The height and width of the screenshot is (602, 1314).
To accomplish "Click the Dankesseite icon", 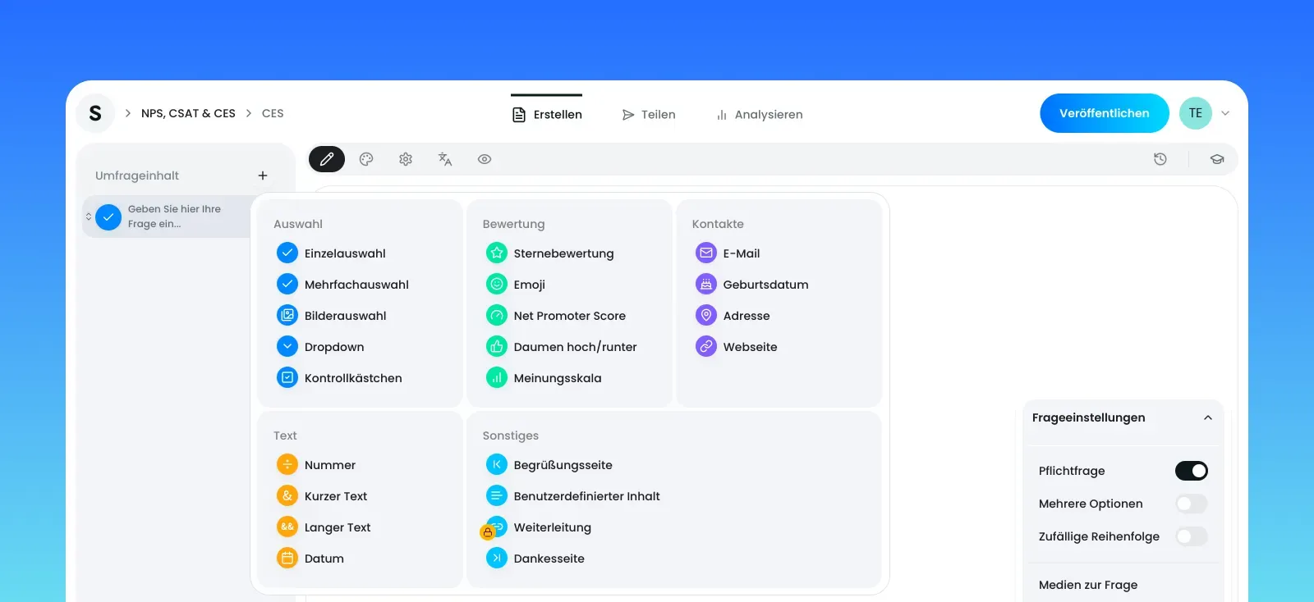I will [x=497, y=558].
